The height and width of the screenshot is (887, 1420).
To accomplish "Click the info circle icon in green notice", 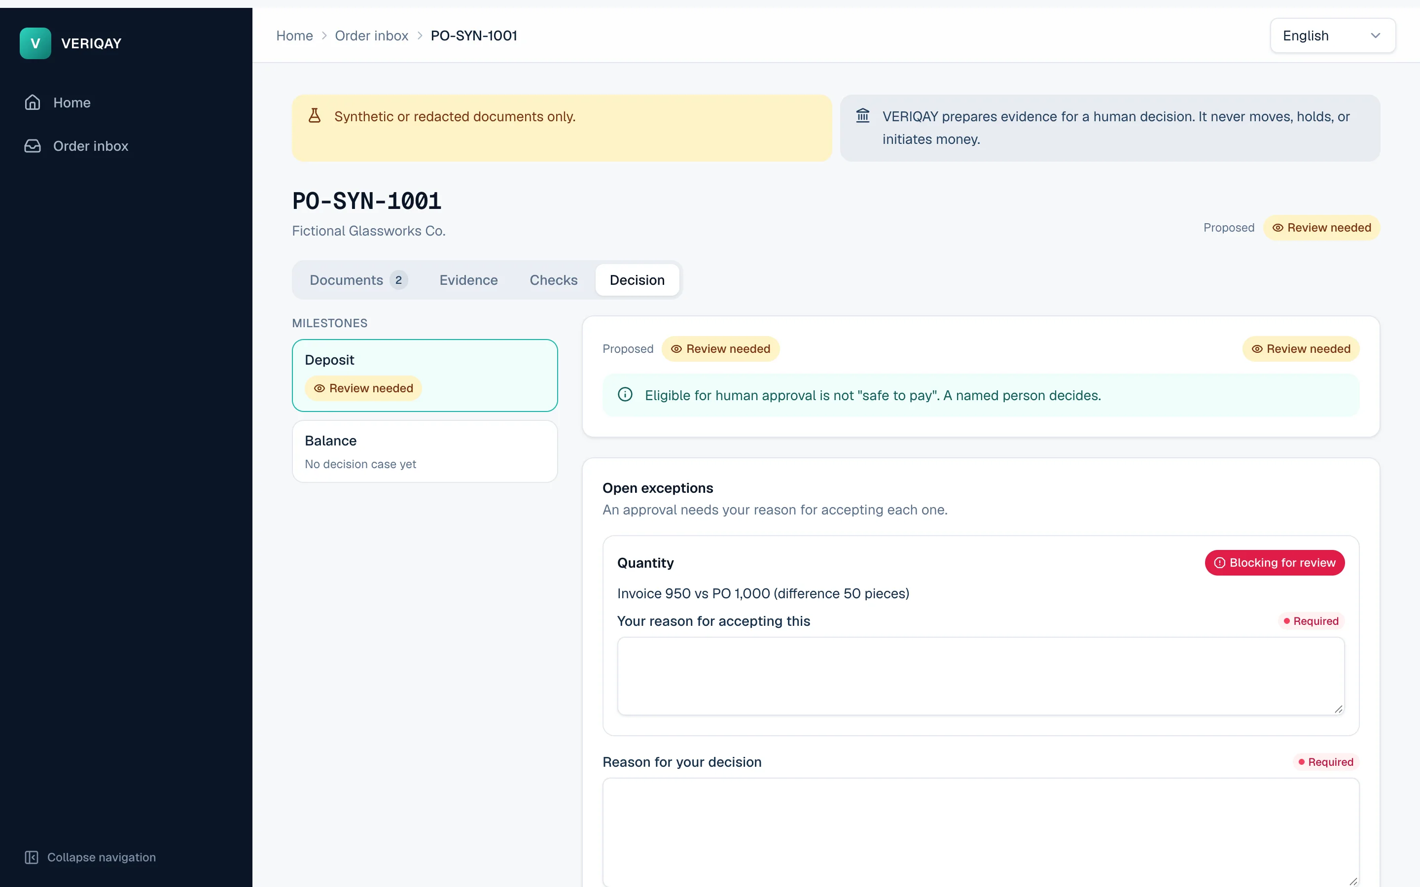I will [x=625, y=395].
